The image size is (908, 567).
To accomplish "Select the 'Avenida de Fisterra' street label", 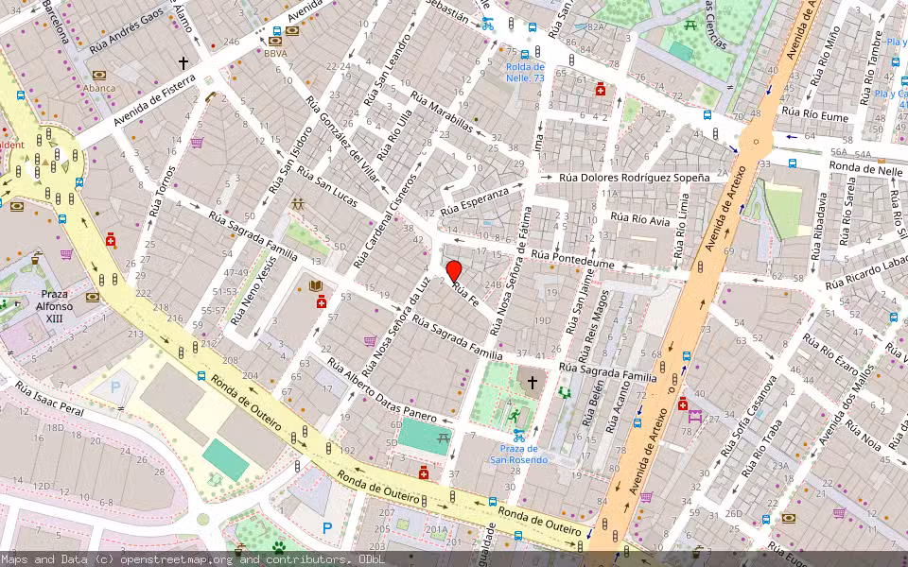I will click(154, 100).
